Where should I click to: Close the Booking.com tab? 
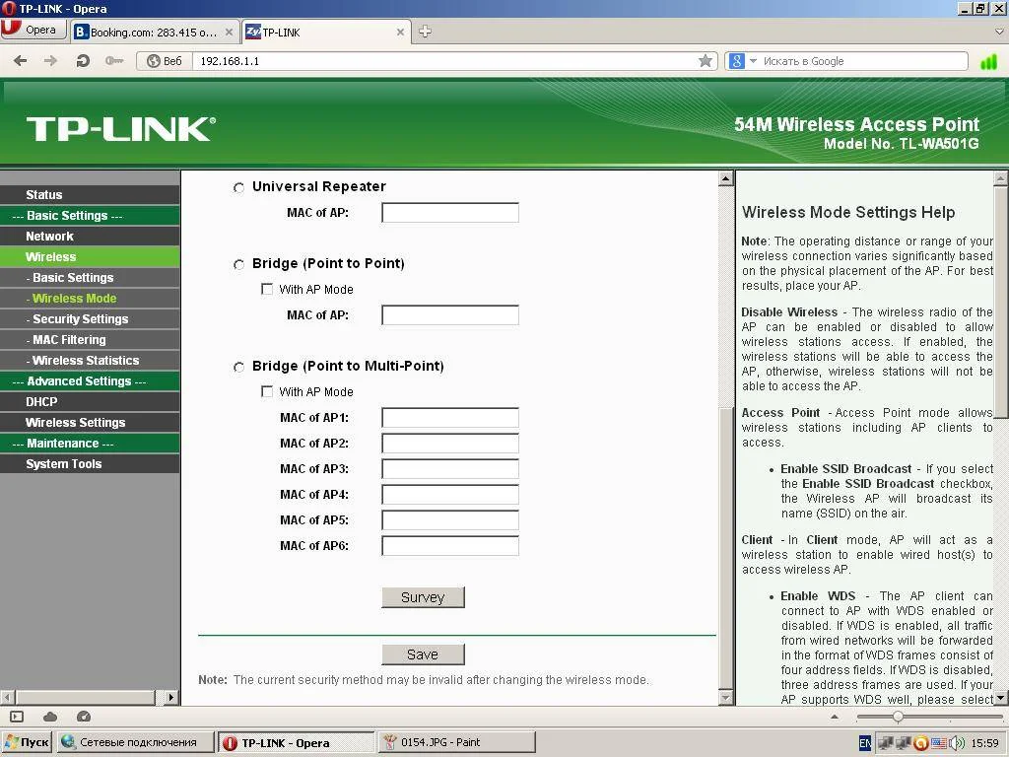click(229, 33)
